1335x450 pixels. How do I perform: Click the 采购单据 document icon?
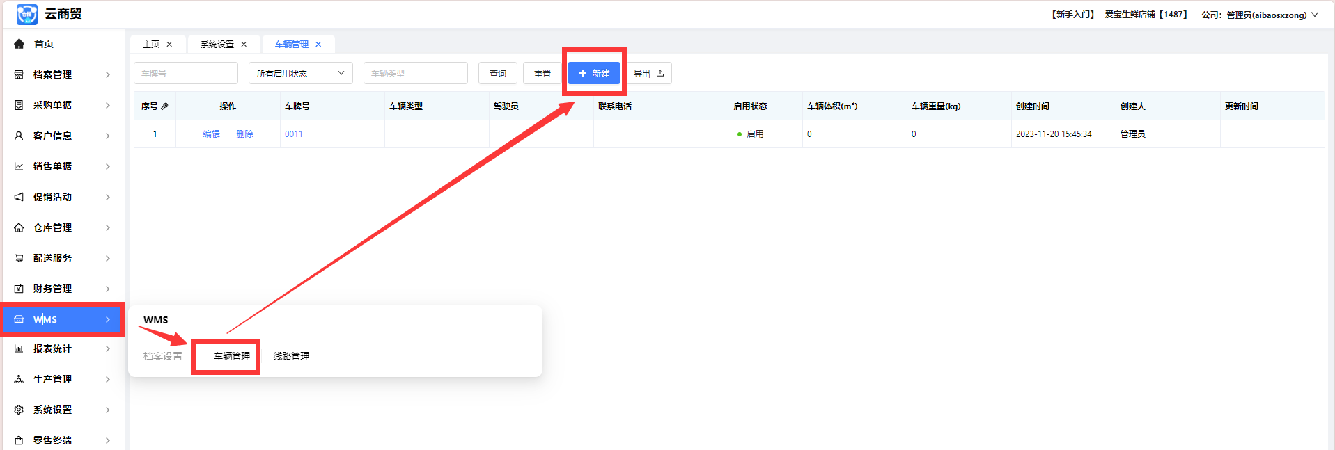coord(19,105)
